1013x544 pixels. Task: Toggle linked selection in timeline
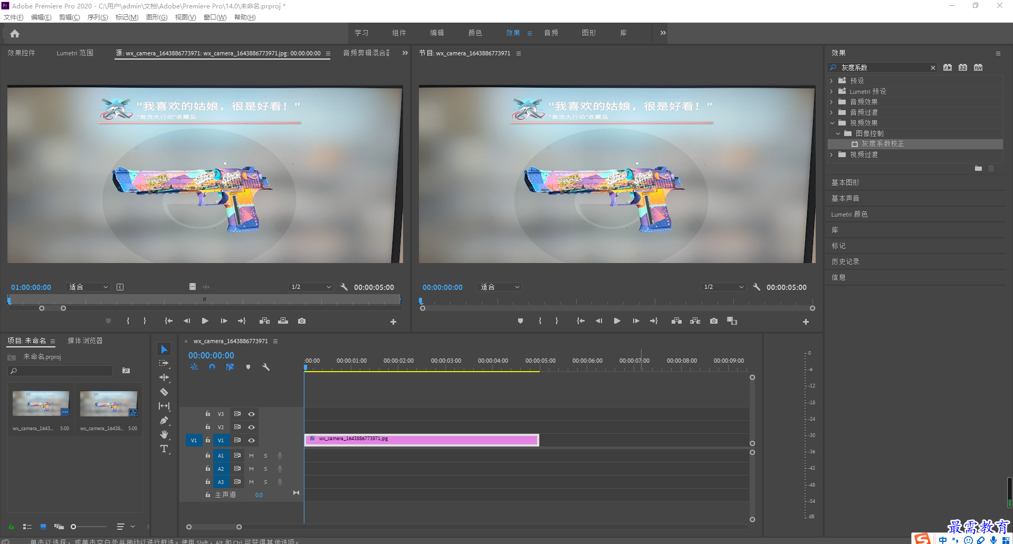(x=230, y=367)
